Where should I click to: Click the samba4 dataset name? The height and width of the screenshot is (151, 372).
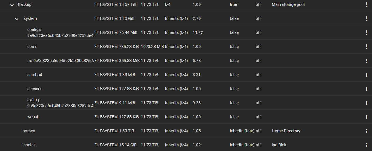[35, 75]
